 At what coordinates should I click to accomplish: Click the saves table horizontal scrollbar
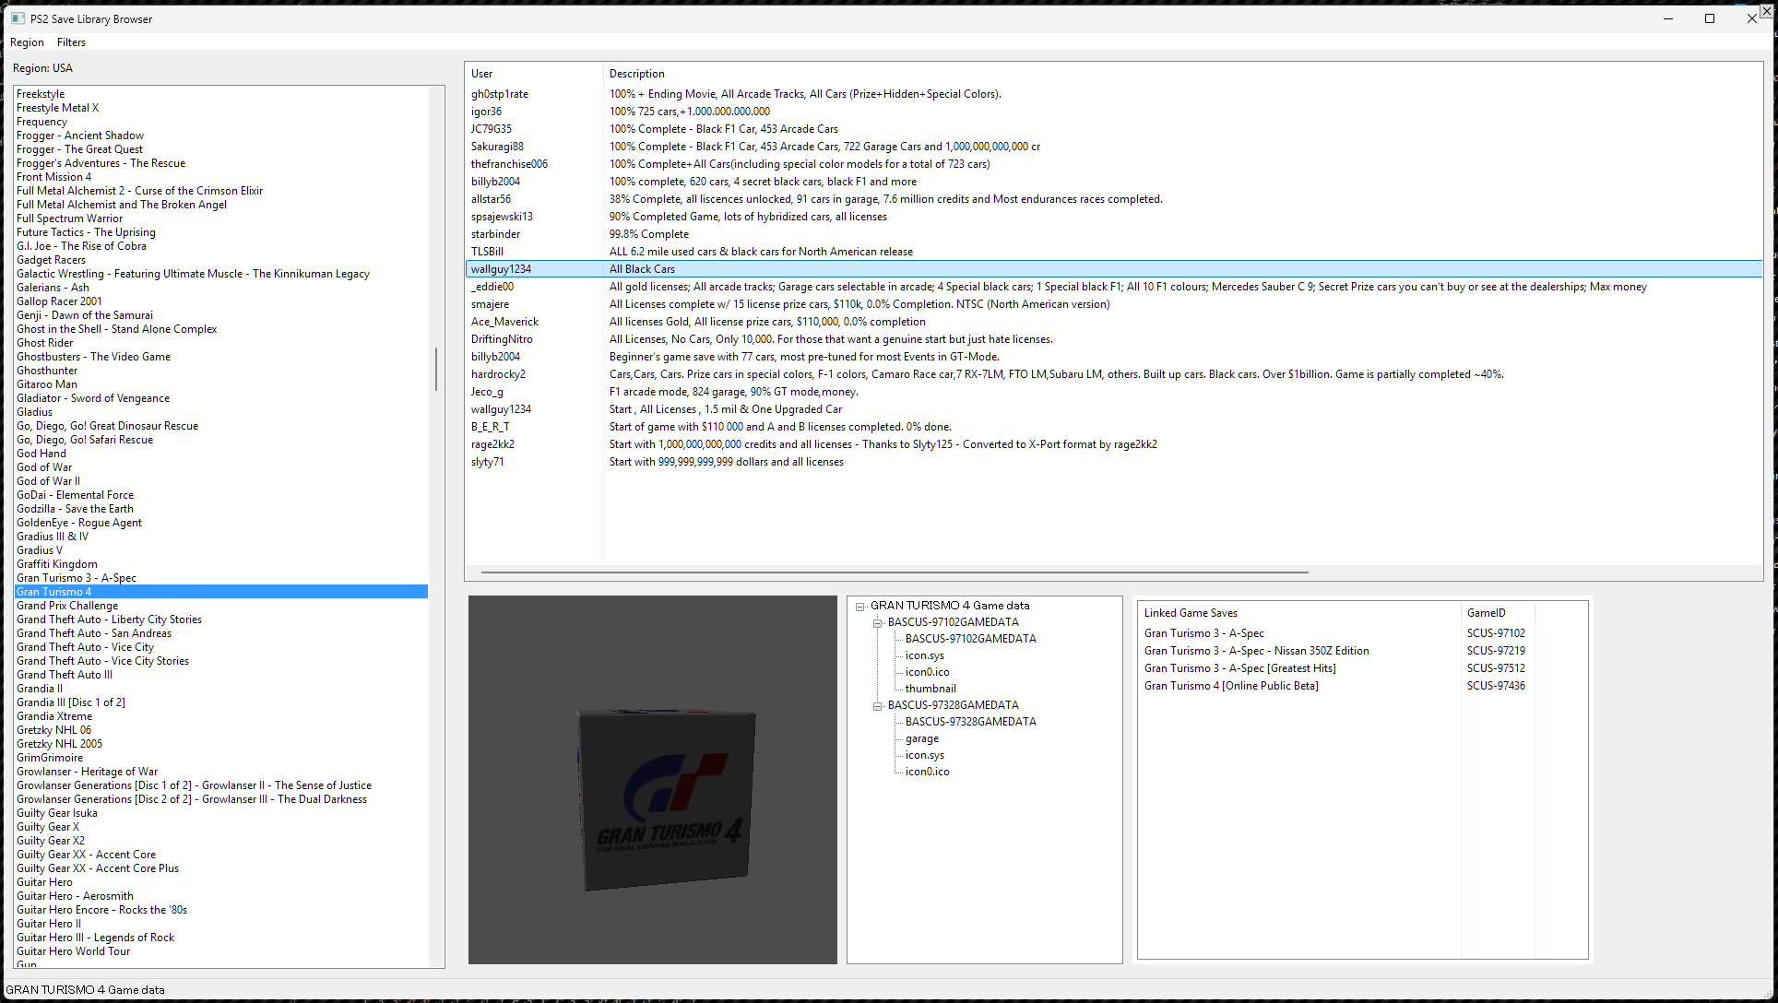[894, 572]
